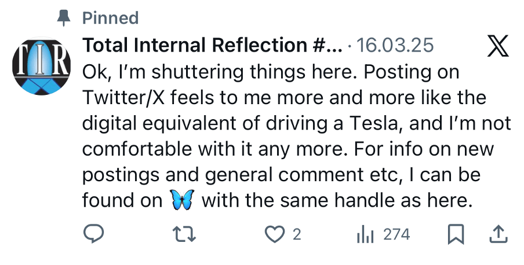Click the 16.03.25 post date
This screenshot has width=524, height=265.
[396, 45]
